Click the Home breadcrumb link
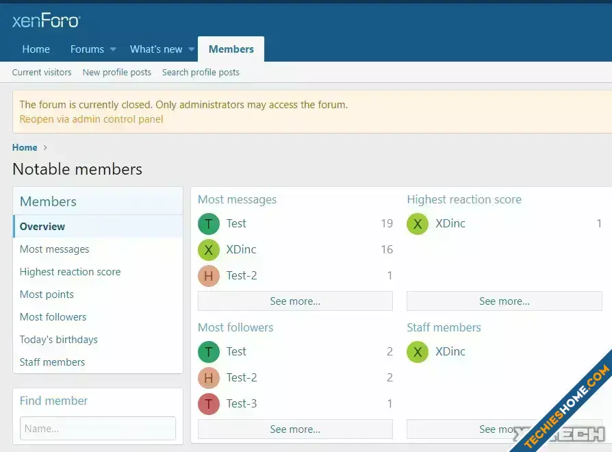The width and height of the screenshot is (612, 452). point(25,147)
